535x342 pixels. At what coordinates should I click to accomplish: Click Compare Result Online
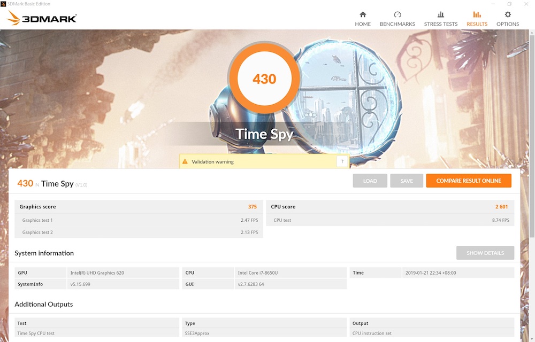468,181
